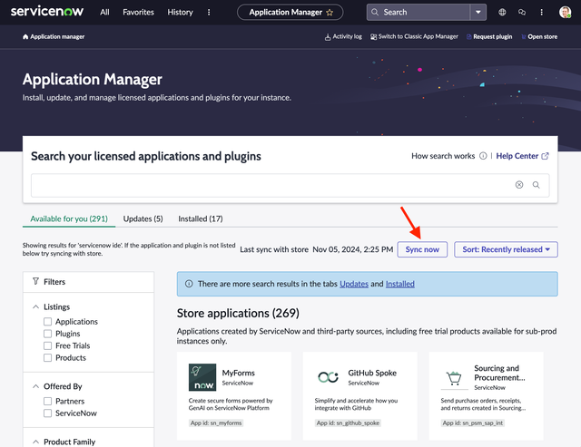Viewport: 581px width, 447px height.
Task: Open the chat sidebar icon
Action: tap(522, 12)
